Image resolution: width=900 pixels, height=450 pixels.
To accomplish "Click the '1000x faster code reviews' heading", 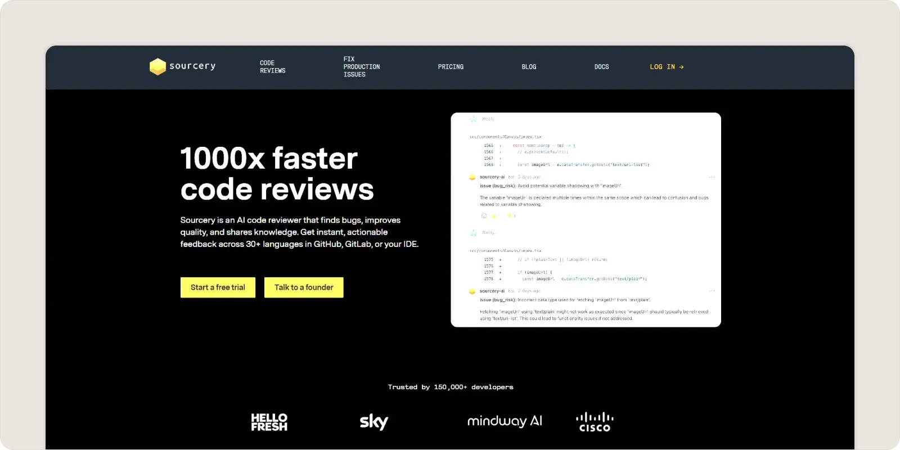I will 277,174.
